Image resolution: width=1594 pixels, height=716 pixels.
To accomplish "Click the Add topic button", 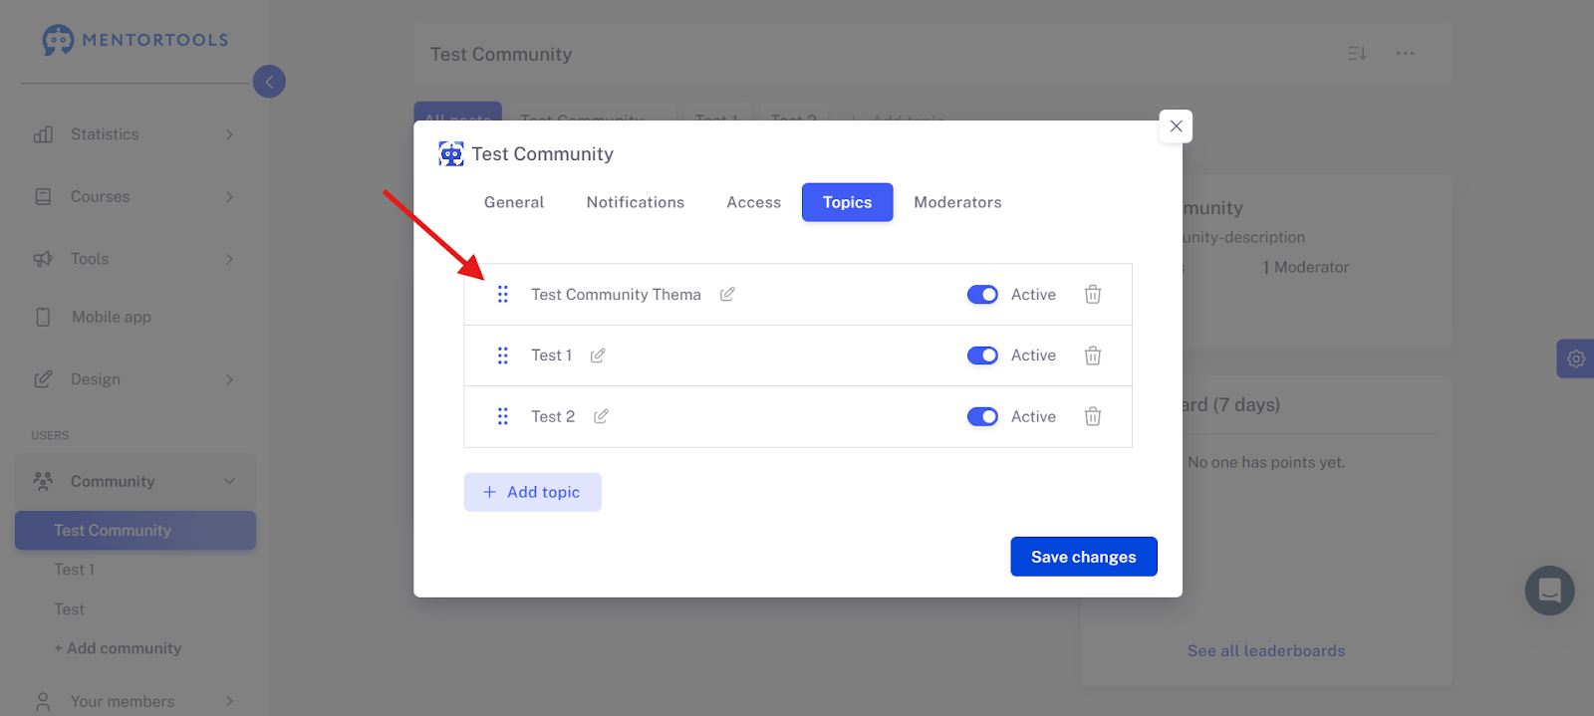I will [533, 492].
